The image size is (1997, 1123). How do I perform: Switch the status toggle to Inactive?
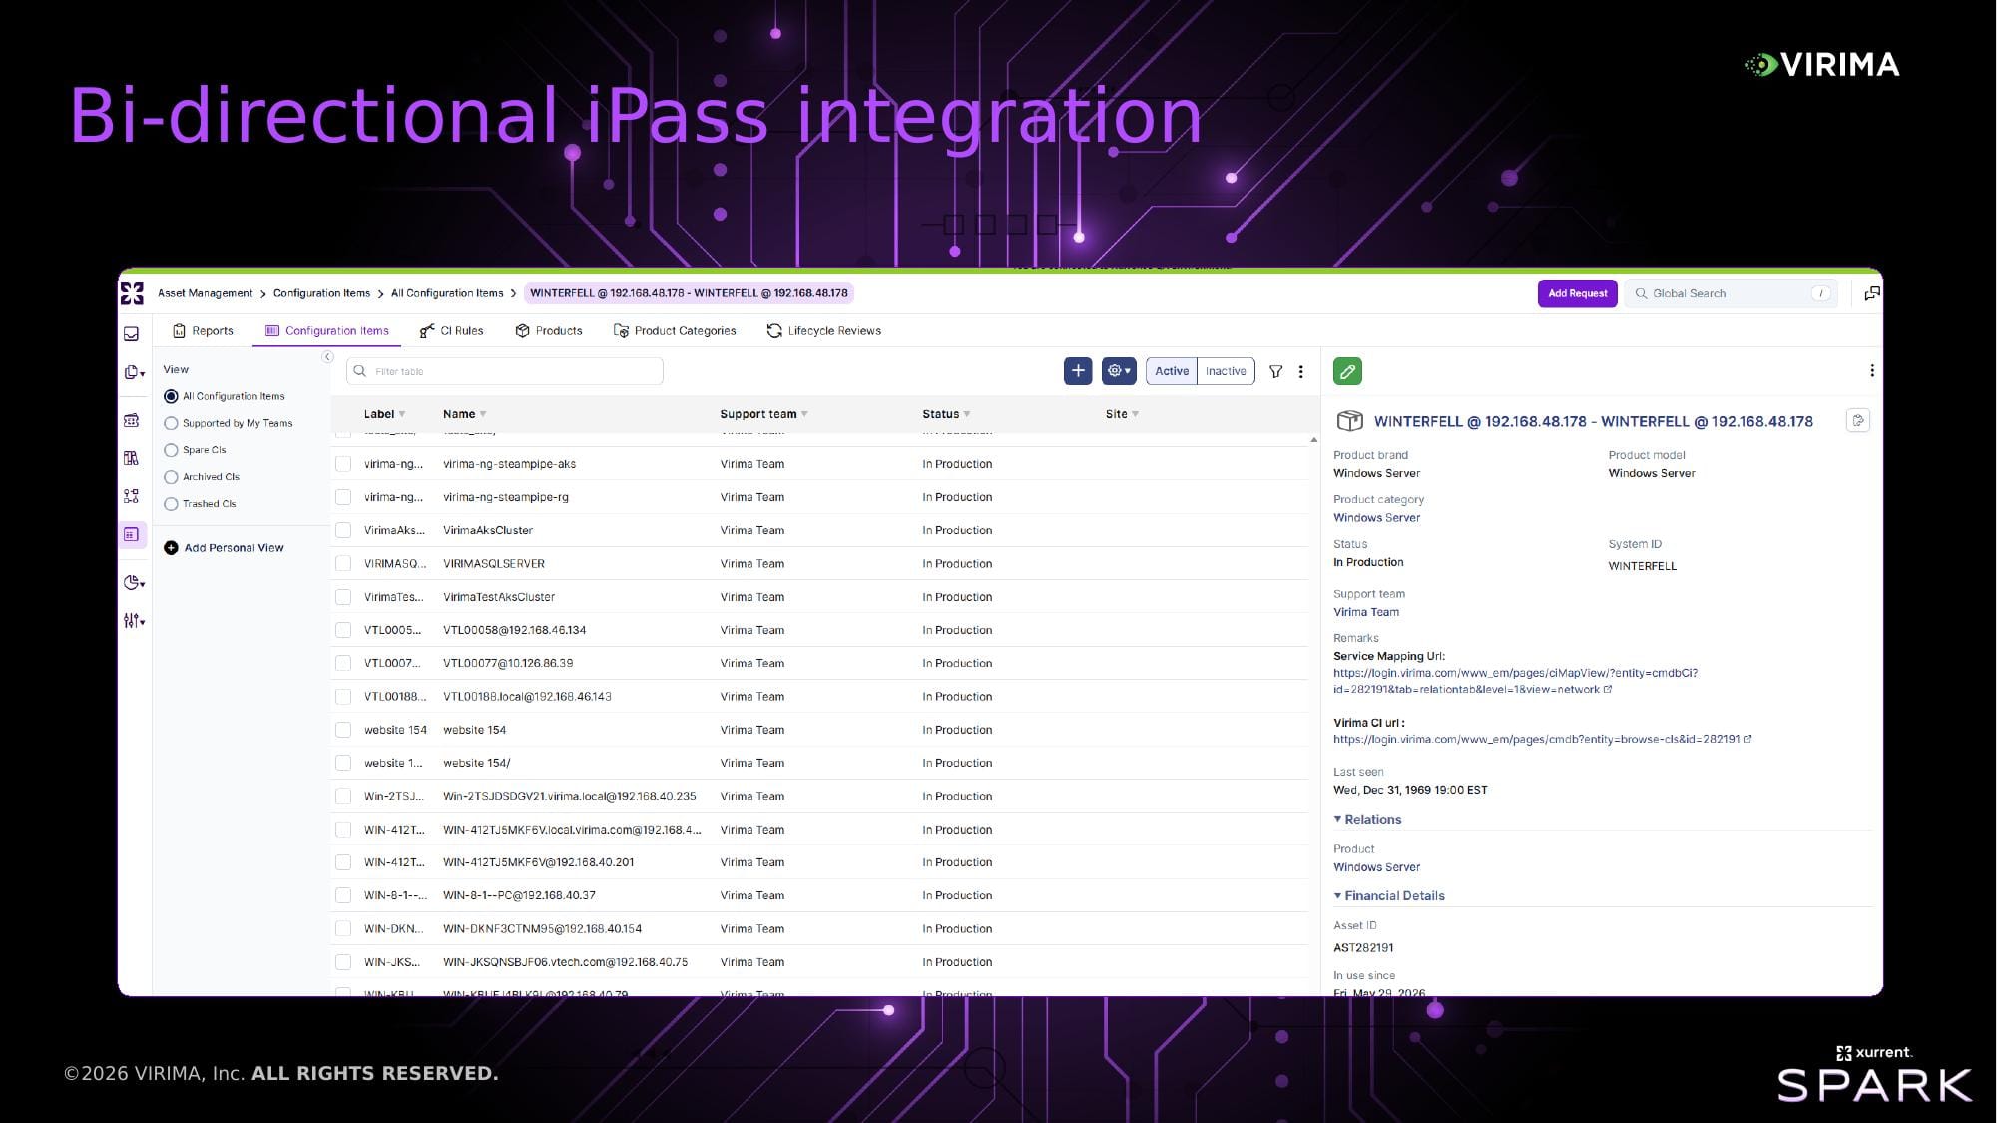click(x=1225, y=371)
